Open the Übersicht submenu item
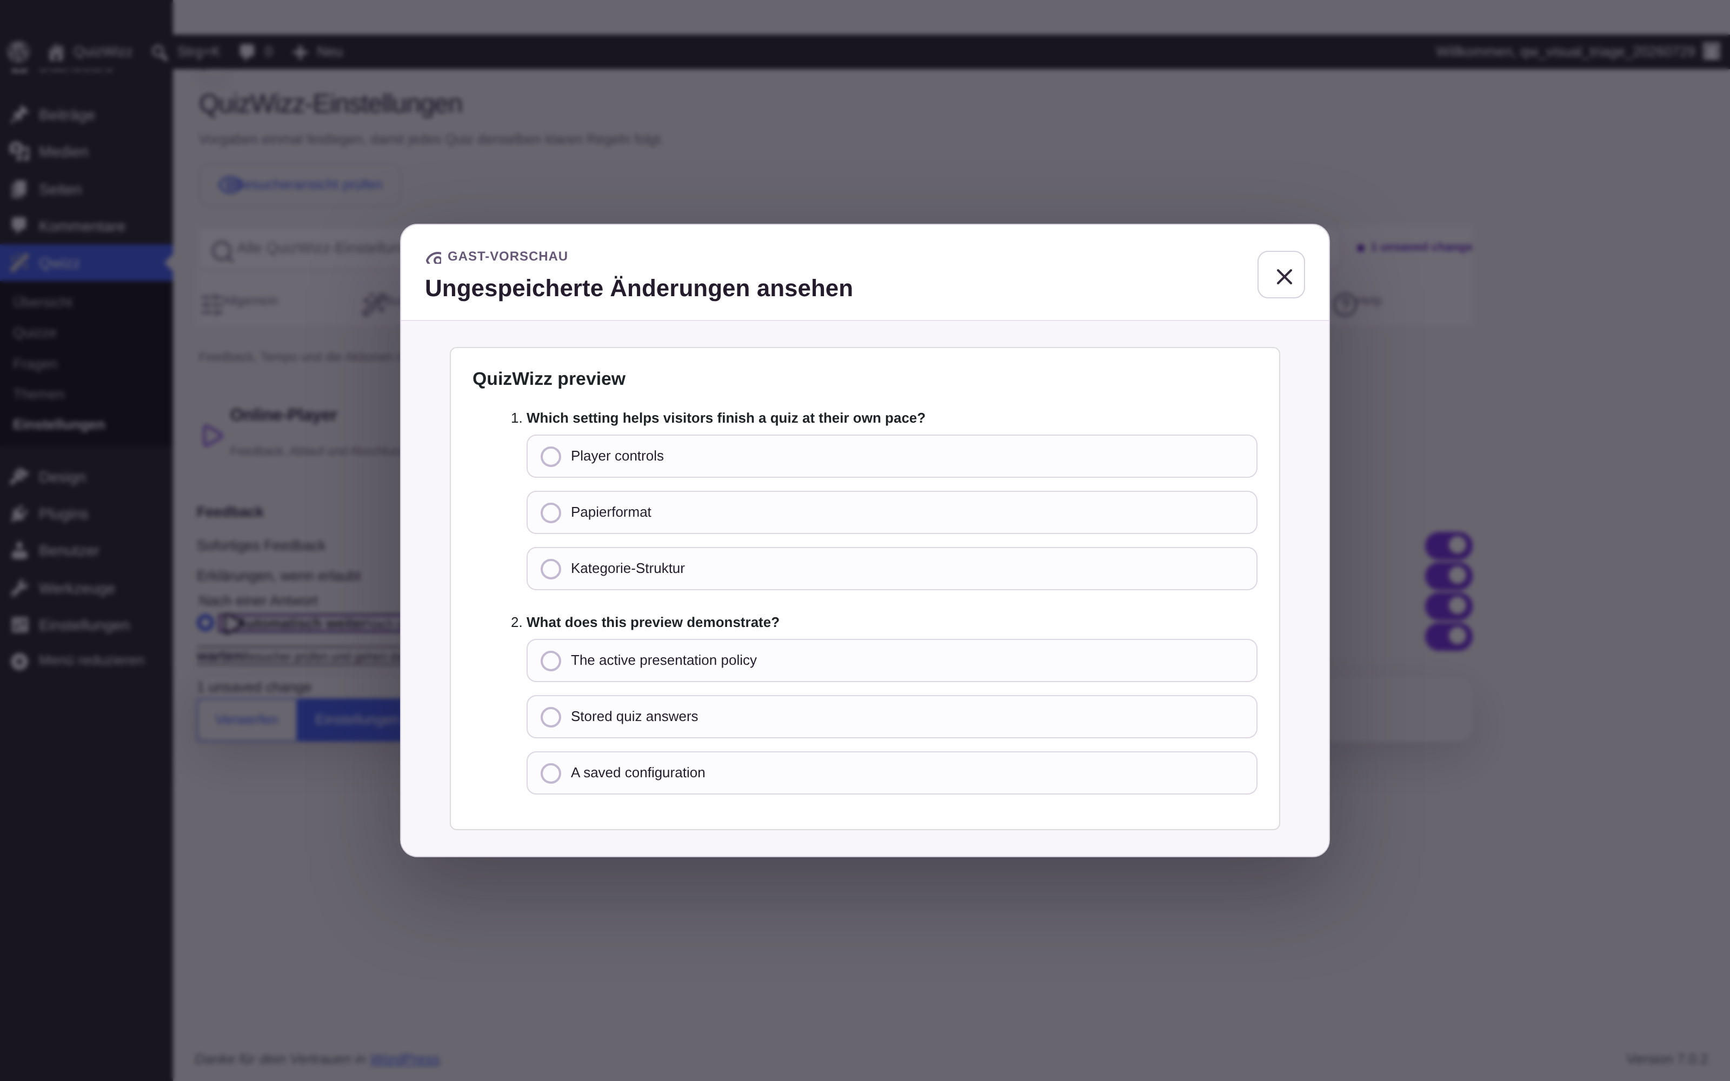The image size is (1730, 1081). click(42, 303)
